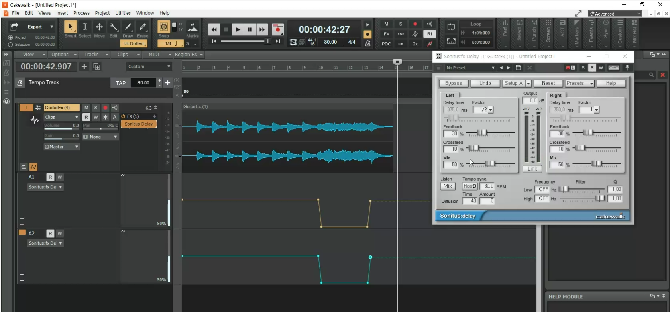
Task: Open the Master output dropdown
Action: tap(62, 147)
